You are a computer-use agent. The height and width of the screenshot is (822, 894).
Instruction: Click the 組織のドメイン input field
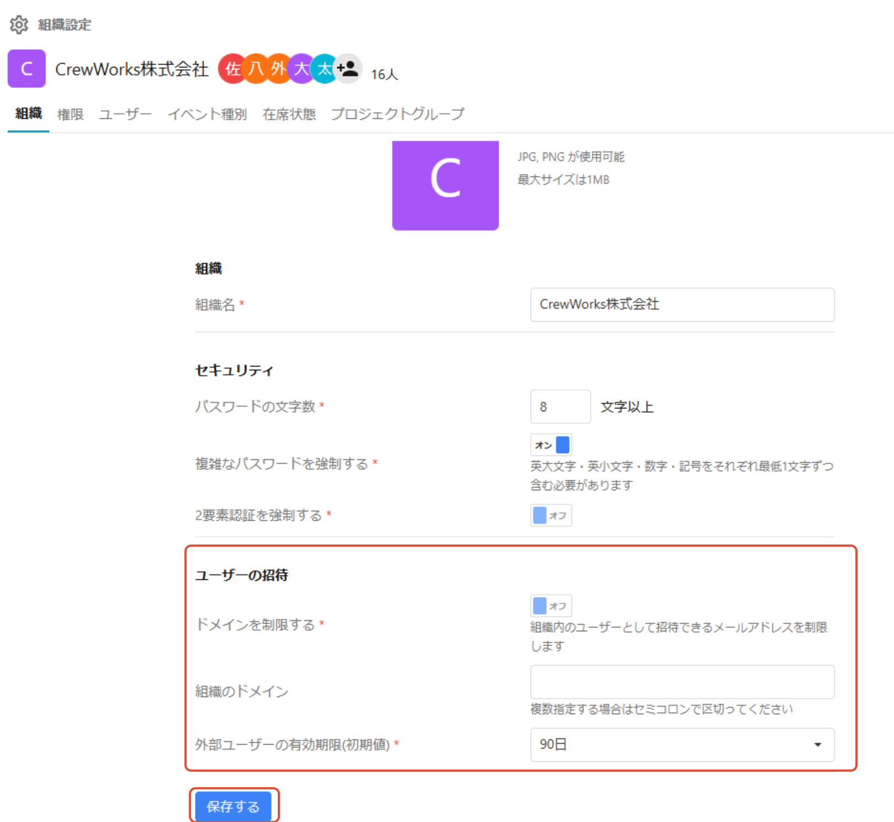click(x=683, y=682)
